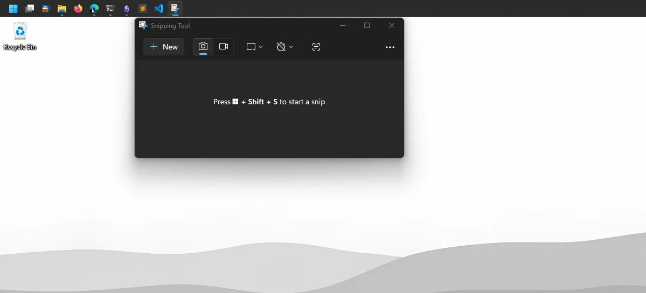The image size is (646, 293).
Task: Minimize the Snipping Tool window
Action: coord(342,25)
